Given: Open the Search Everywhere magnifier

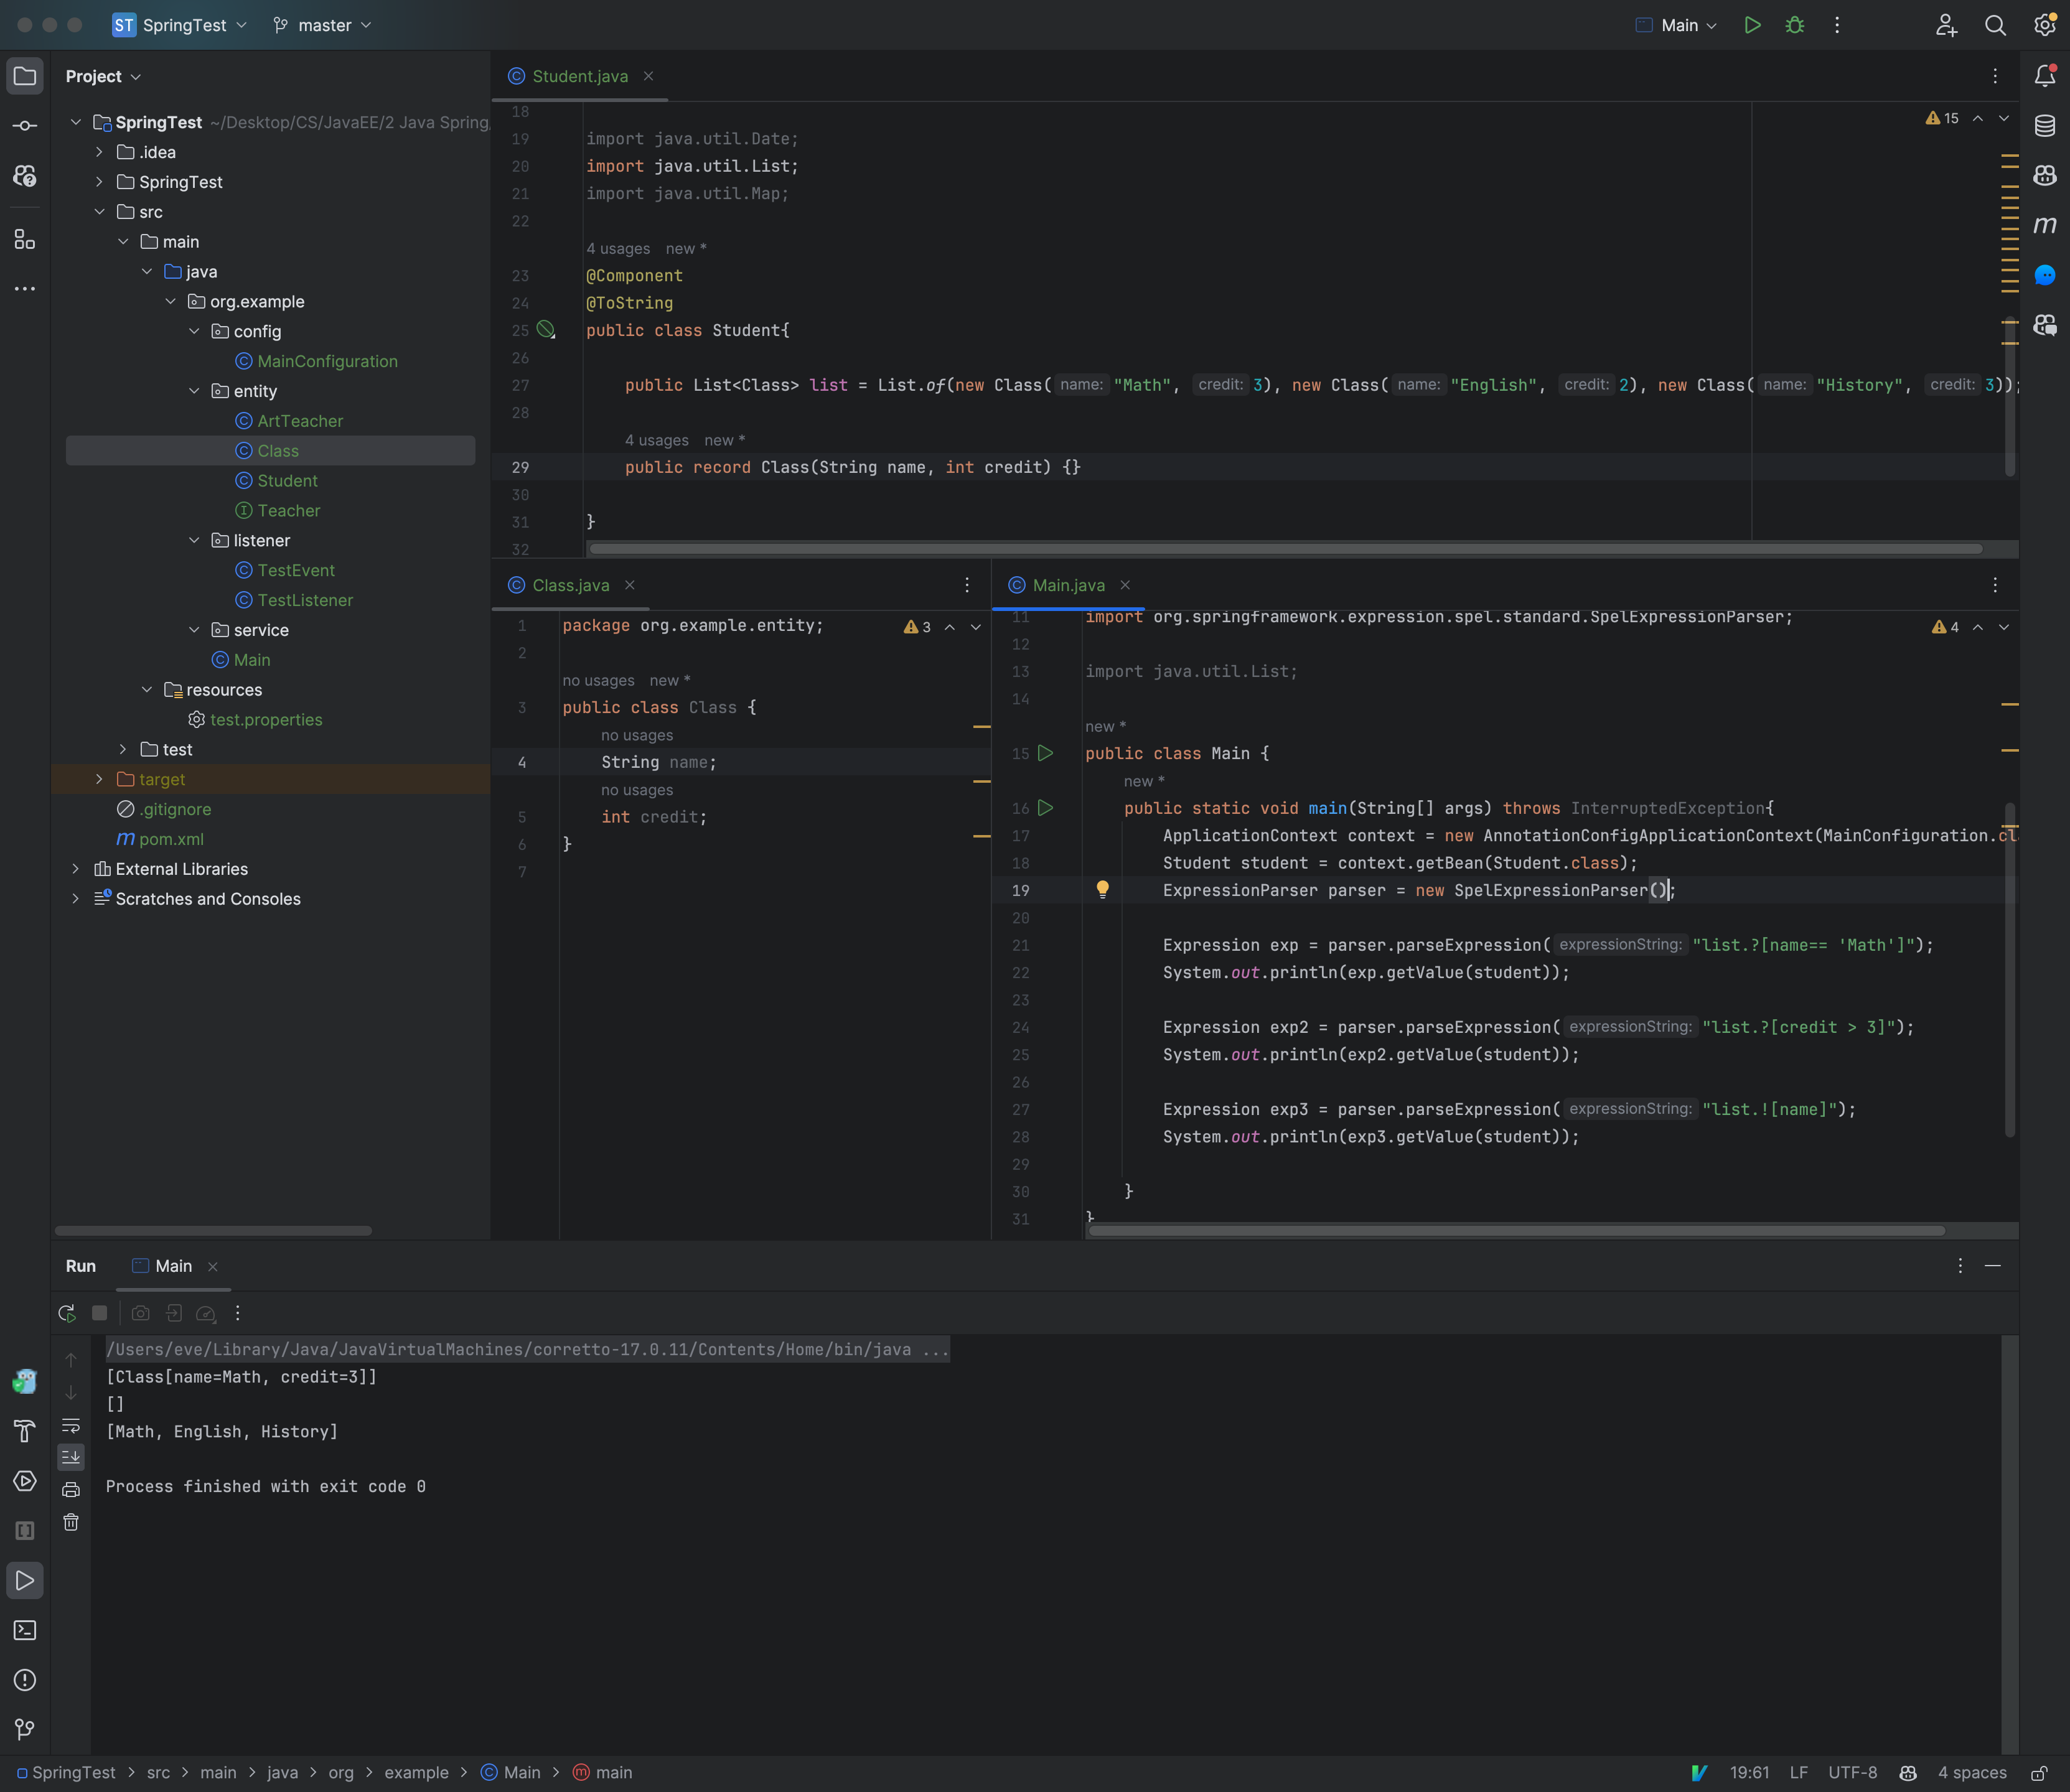Looking at the screenshot, I should [1995, 25].
